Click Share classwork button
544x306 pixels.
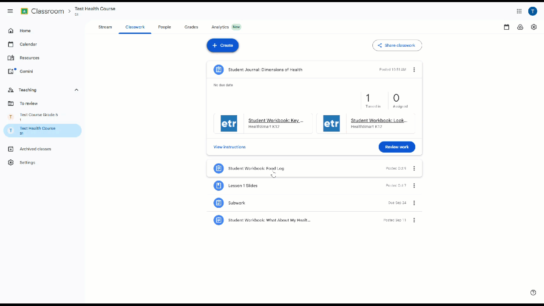click(397, 45)
